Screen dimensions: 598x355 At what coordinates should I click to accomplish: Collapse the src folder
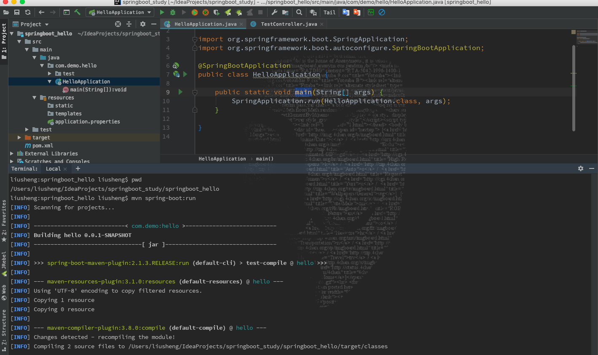click(19, 41)
